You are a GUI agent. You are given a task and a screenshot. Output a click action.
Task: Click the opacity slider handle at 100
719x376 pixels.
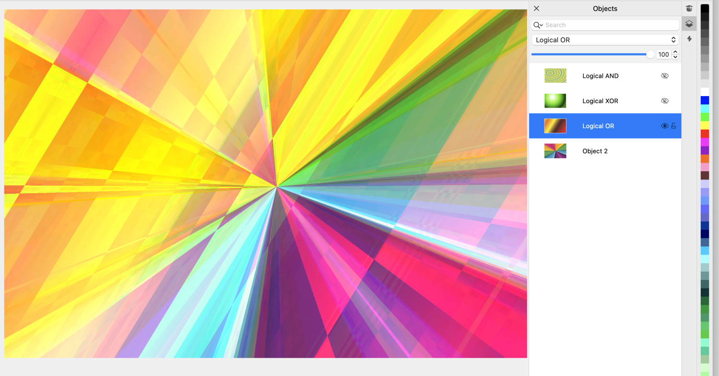(650, 54)
